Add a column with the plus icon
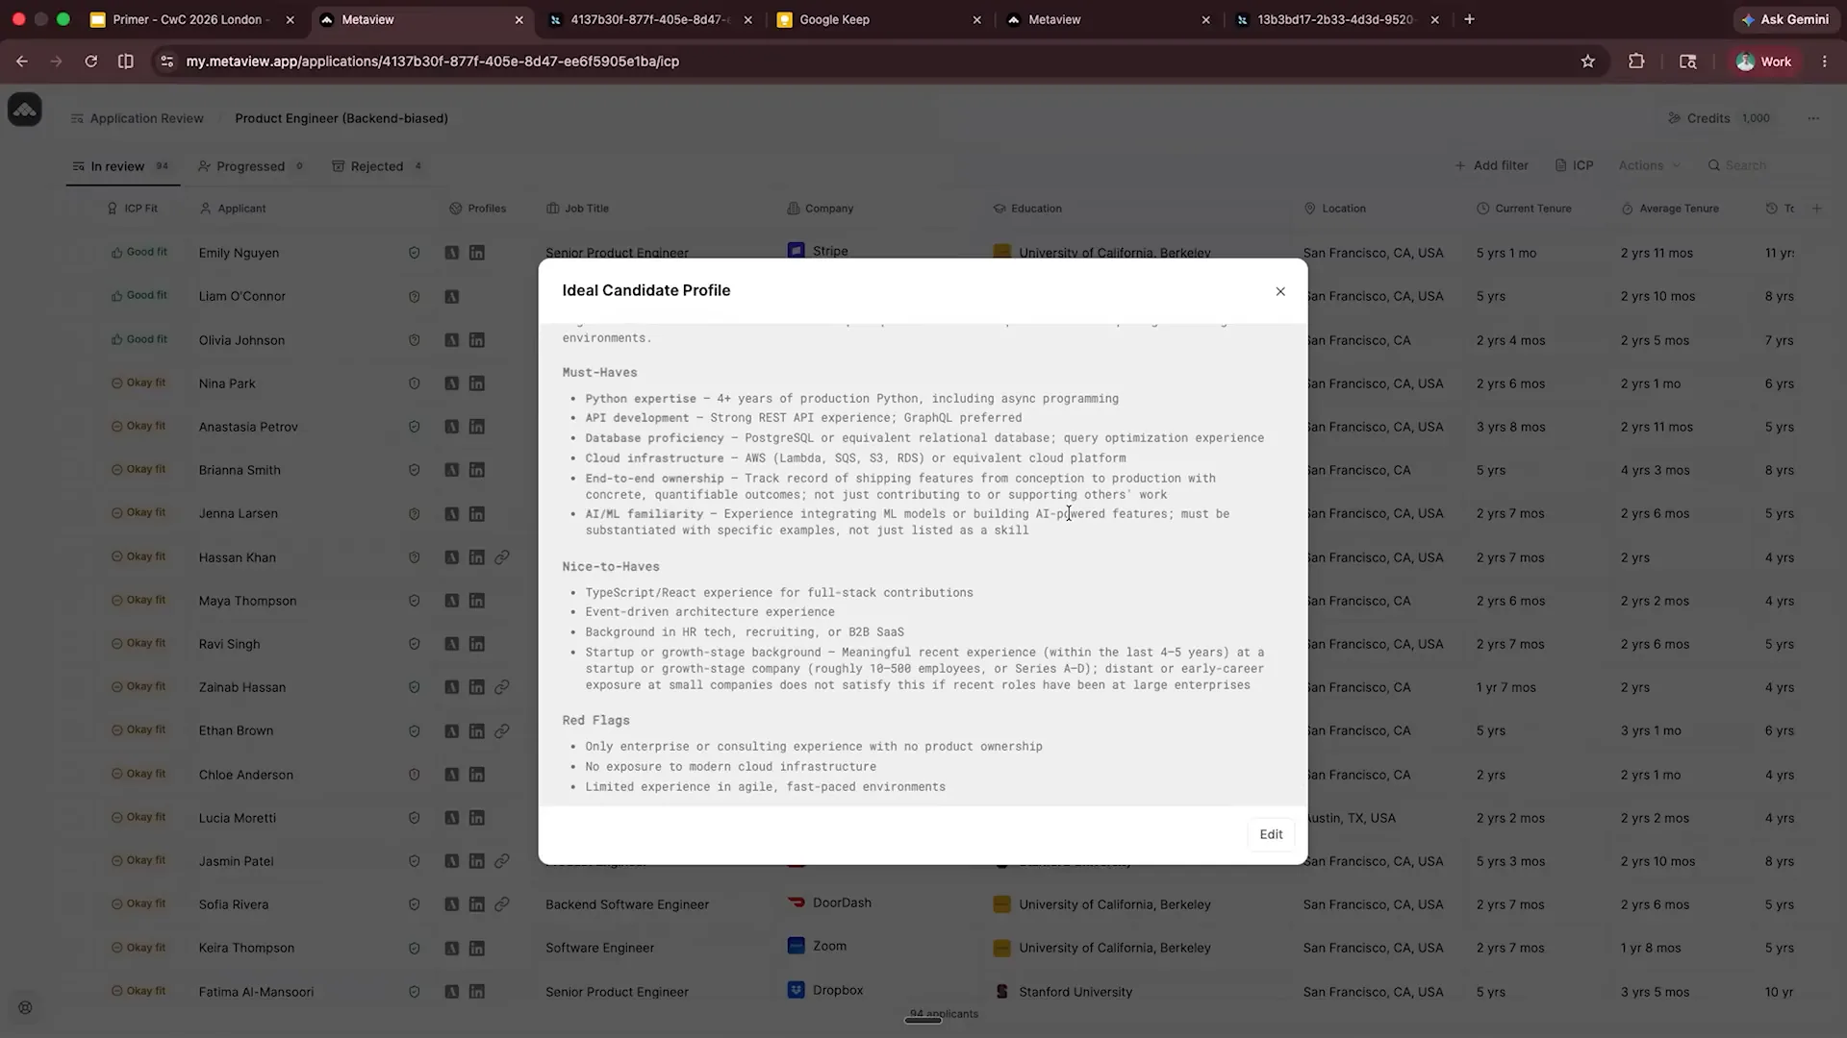 click(x=1817, y=209)
